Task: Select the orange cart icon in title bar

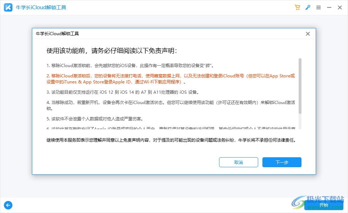Action: [297, 7]
